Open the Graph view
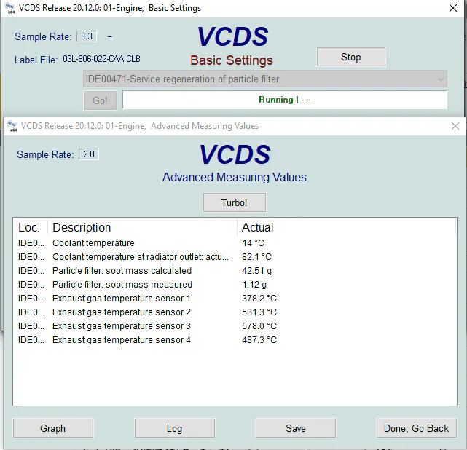Image resolution: width=467 pixels, height=450 pixels. pos(53,428)
